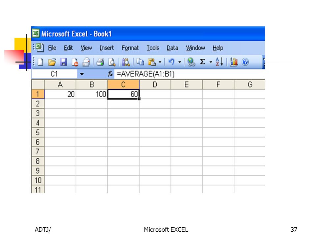Click the fill handle of cell C1
Image resolution: width=316 pixels, height=237 pixels.
click(x=139, y=99)
